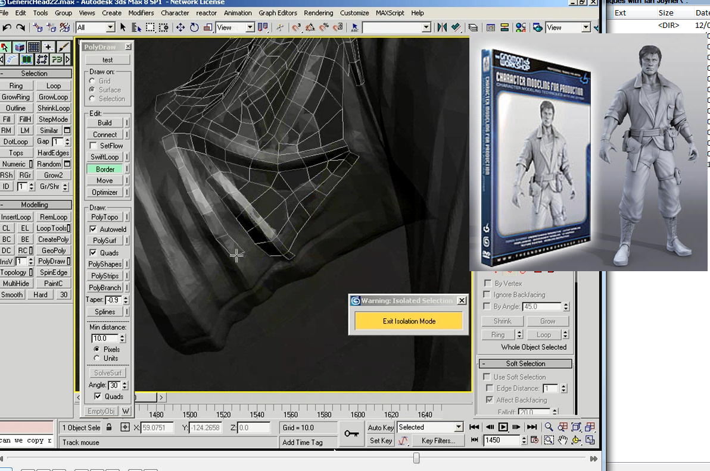710x471 pixels.
Task: Collapse the Modelling rollout header
Action: (x=35, y=205)
